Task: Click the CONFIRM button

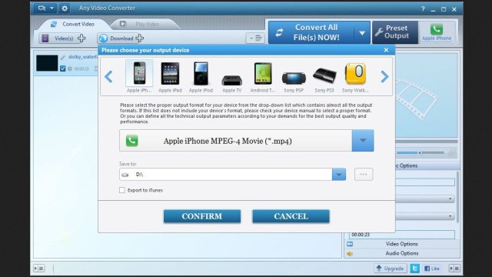Action: click(x=202, y=216)
